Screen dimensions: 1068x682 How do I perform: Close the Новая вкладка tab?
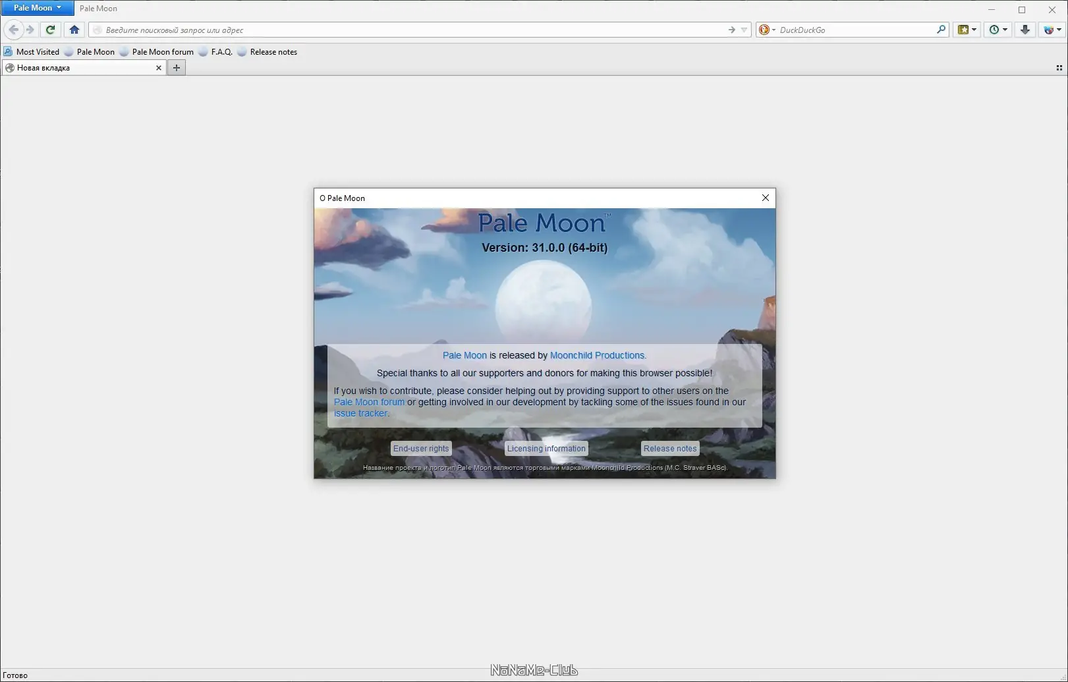(x=158, y=68)
